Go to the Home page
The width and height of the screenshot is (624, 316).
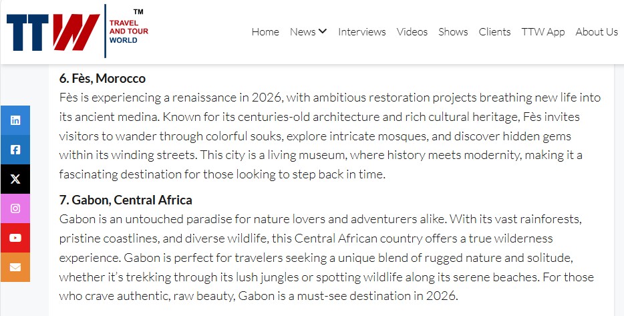265,31
